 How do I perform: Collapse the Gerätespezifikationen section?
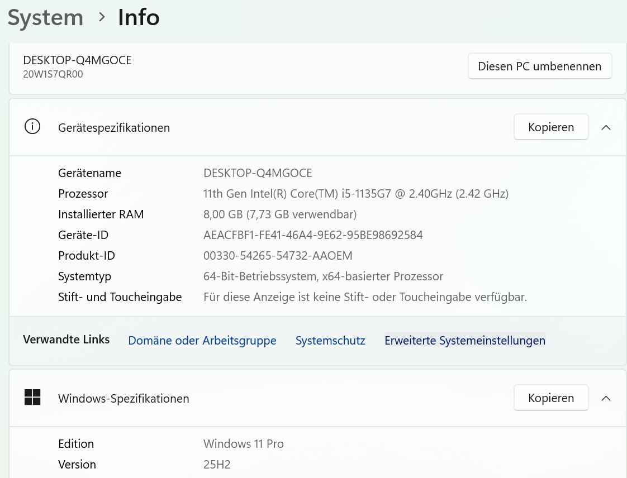coord(606,127)
